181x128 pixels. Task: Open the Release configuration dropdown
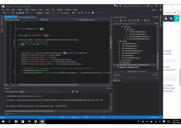[40, 13]
